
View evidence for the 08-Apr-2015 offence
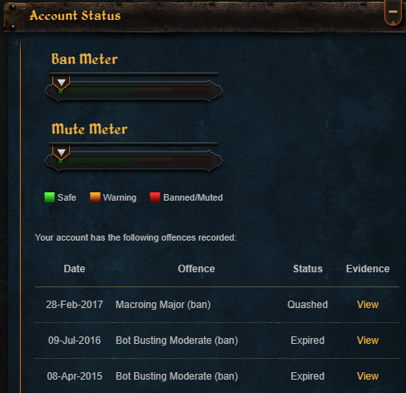(x=368, y=376)
